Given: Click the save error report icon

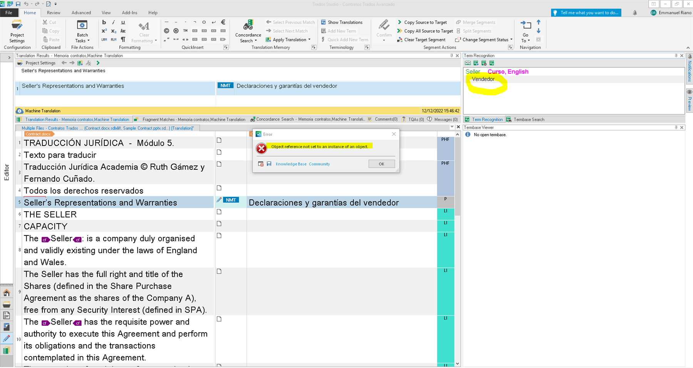Looking at the screenshot, I should coord(269,164).
